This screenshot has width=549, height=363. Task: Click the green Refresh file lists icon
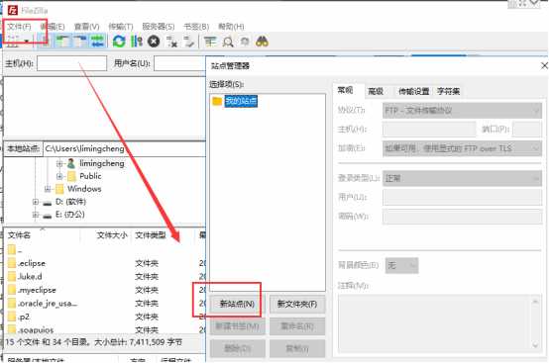point(119,42)
